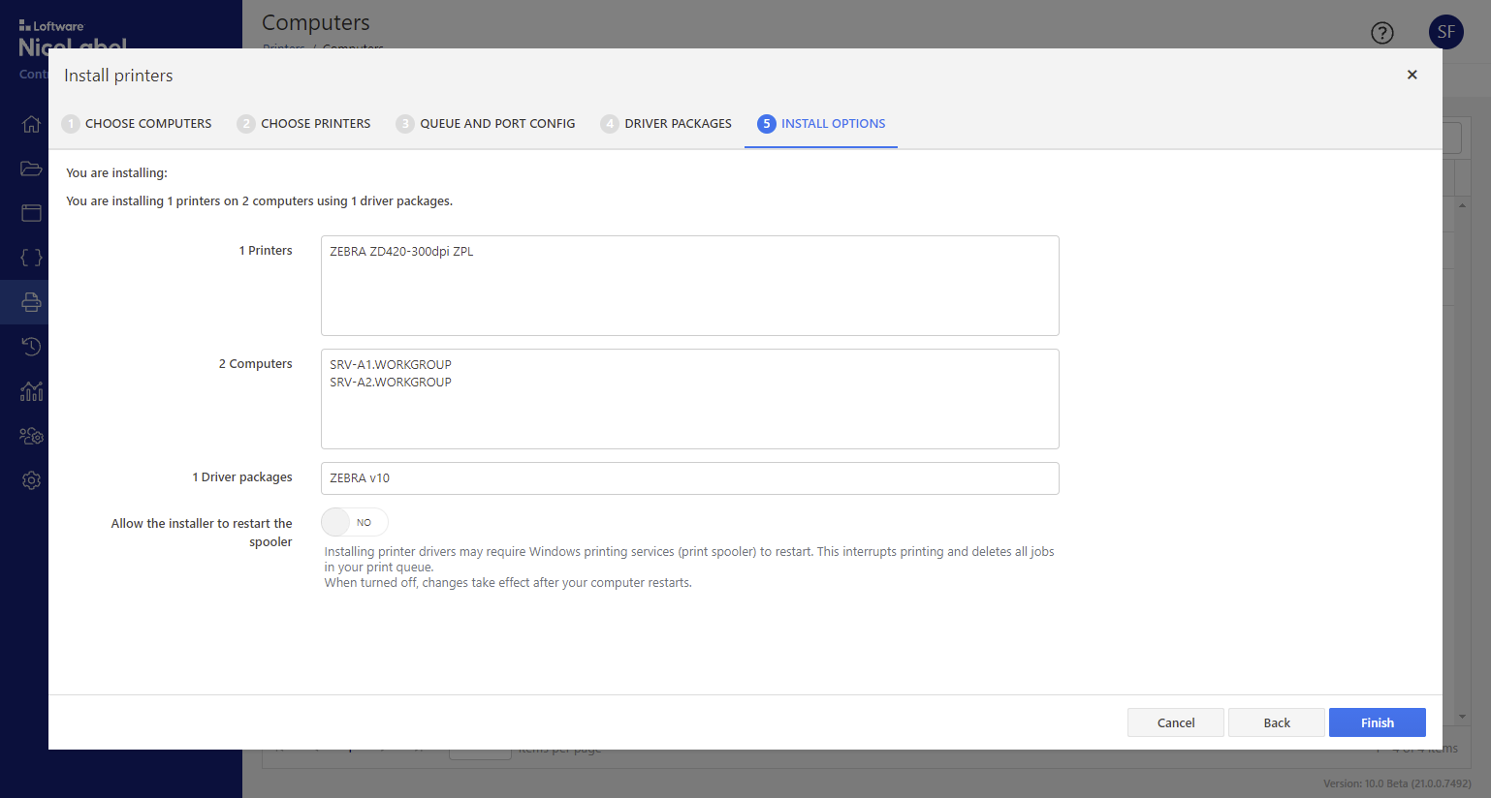Return to Driver Packages step tab
Viewport: 1491px width, 798px height.
[666, 124]
